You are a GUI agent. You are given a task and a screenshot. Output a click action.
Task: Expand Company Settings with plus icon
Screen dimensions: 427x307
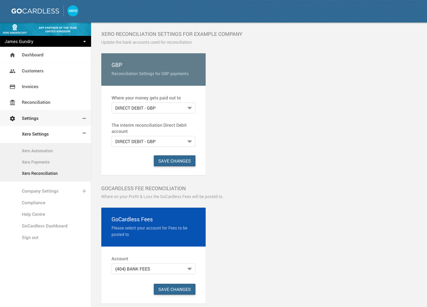point(84,191)
